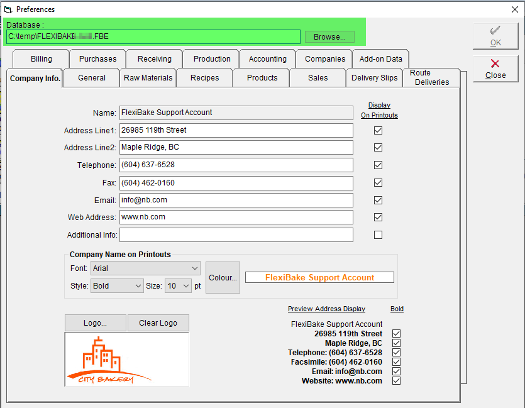Click the Clear Logo button
Viewport: 525px width, 408px height.
(x=158, y=323)
